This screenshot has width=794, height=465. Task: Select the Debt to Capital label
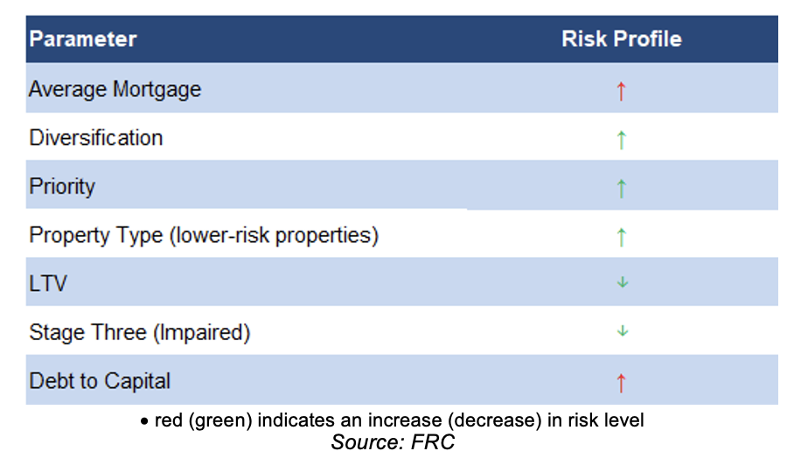click(100, 381)
